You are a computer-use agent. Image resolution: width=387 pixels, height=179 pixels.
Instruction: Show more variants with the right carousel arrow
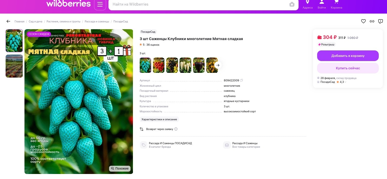pyautogui.click(x=218, y=65)
